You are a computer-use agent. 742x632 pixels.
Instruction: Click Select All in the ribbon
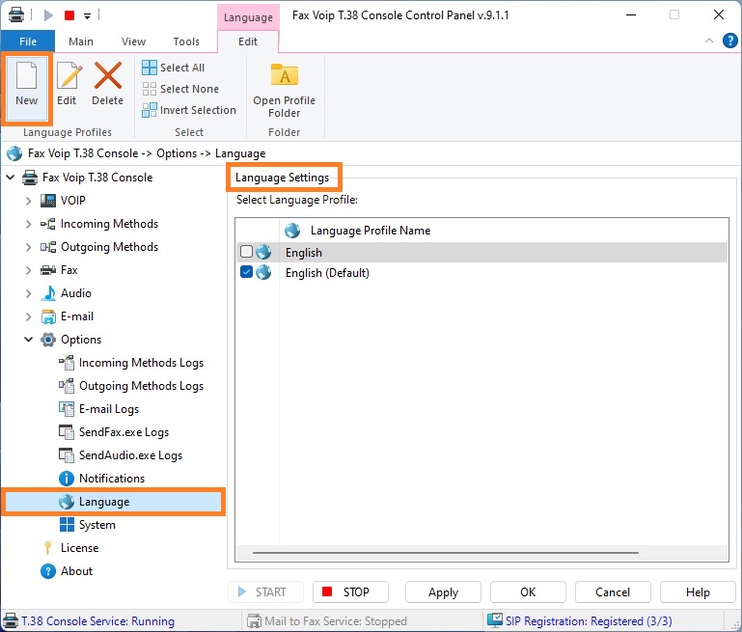[x=173, y=68]
